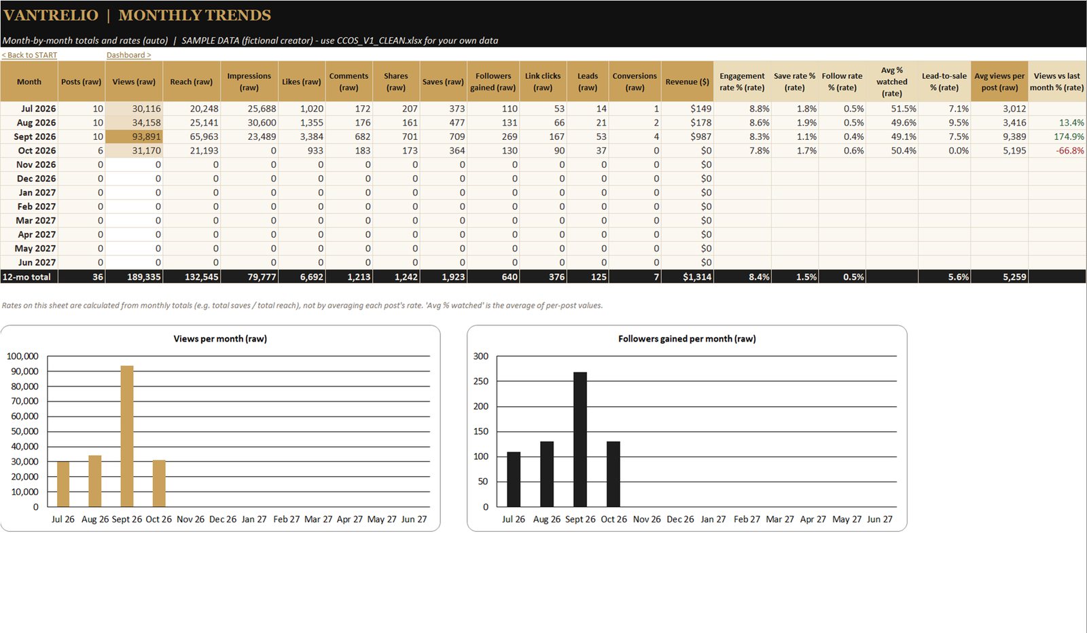The height and width of the screenshot is (633, 1087).
Task: Select the 'Views per month (raw)' chart title
Action: point(220,339)
